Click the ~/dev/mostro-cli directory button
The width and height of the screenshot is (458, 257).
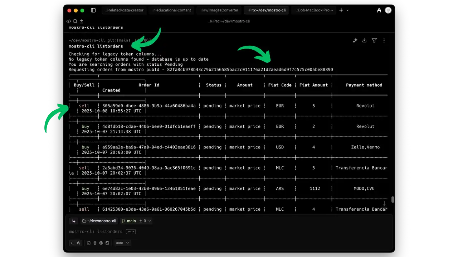click(99, 221)
